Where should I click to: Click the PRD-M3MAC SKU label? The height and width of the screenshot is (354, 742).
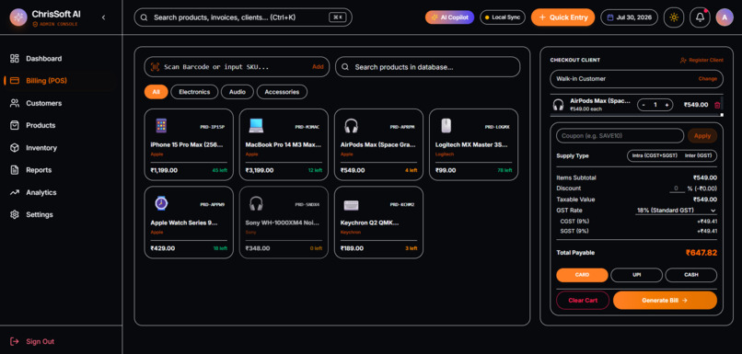click(x=307, y=127)
